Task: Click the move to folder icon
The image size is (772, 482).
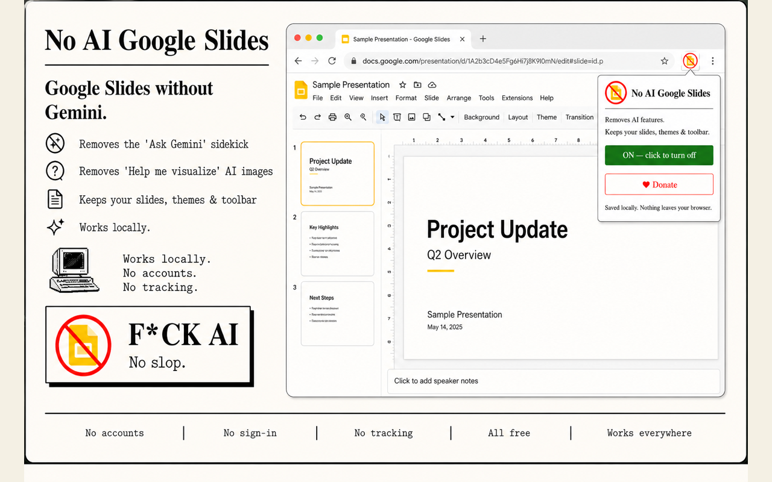Action: (417, 85)
